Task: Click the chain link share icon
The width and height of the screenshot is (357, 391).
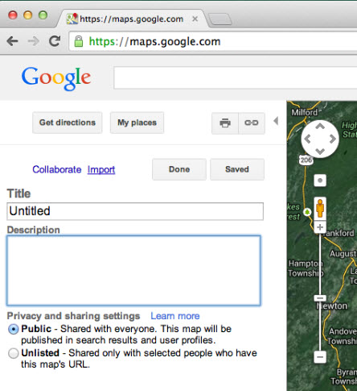Action: [252, 123]
